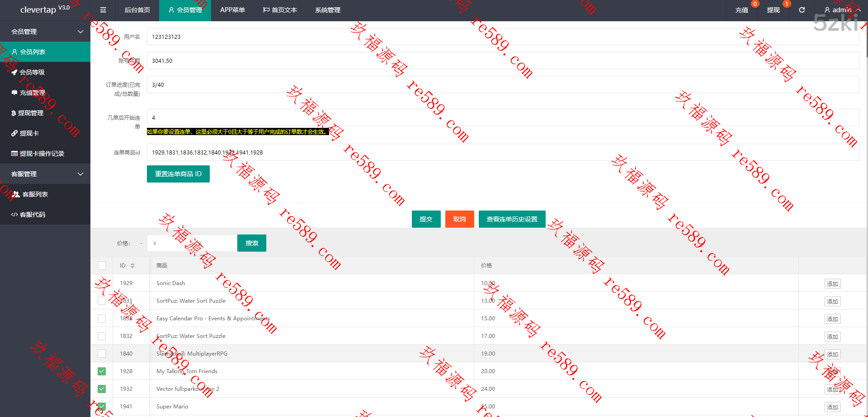
Task: Switch to the APP菜单 tab
Action: 232,10
